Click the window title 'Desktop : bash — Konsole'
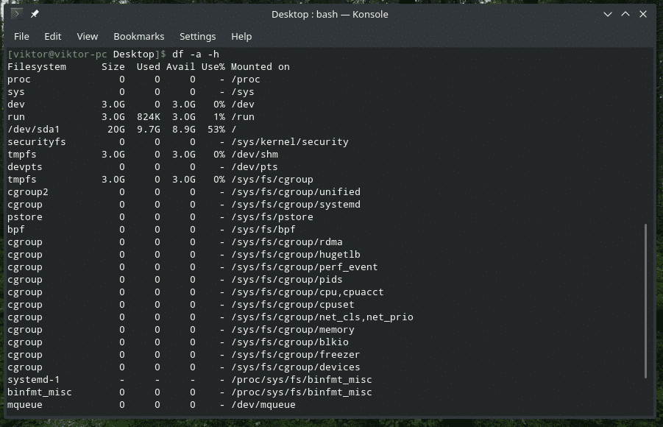The height and width of the screenshot is (427, 663). point(329,14)
